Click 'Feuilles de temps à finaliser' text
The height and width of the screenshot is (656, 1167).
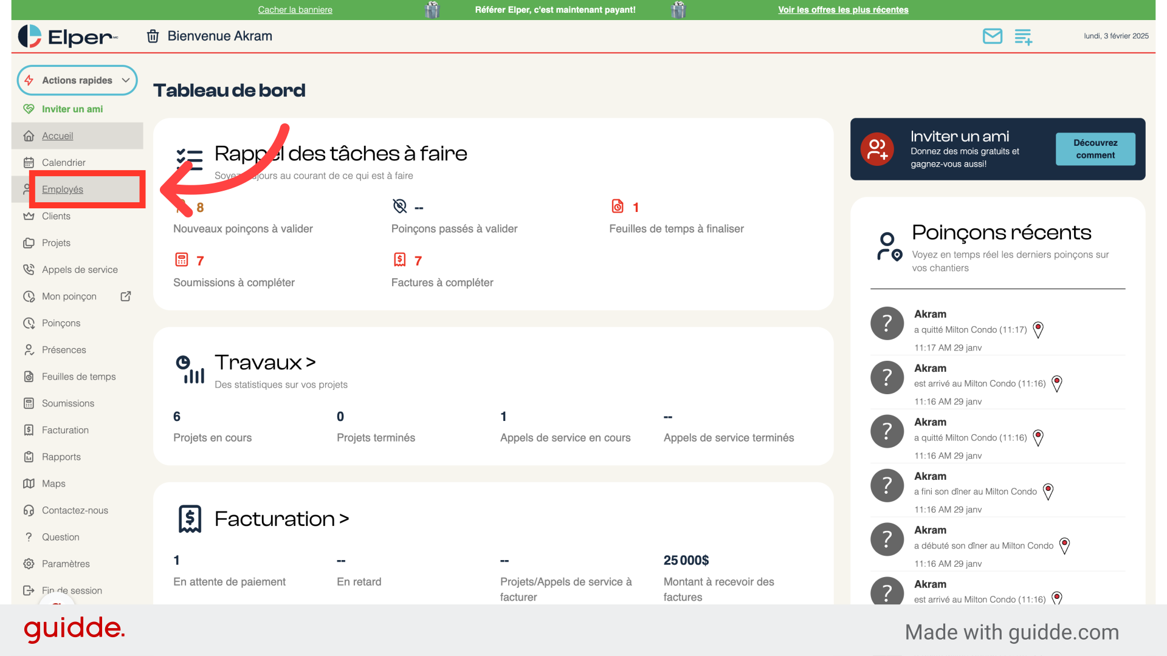point(676,229)
